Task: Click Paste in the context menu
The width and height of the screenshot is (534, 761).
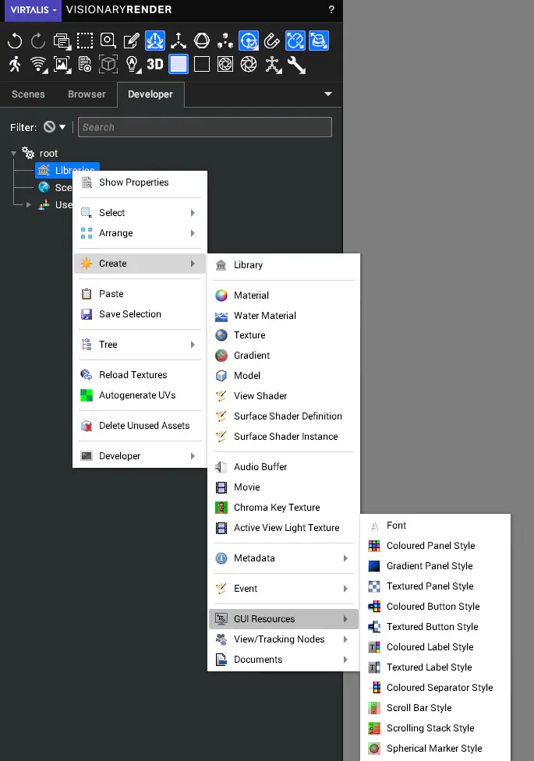Action: (140, 294)
